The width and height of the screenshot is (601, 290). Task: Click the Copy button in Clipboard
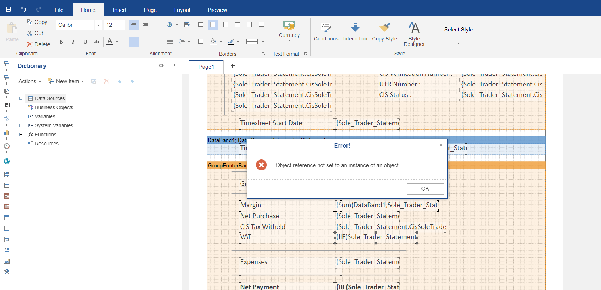pyautogui.click(x=37, y=22)
